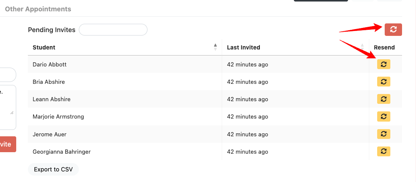The image size is (416, 182).
Task: Resend invite to Jerome Auer
Action: 384,134
